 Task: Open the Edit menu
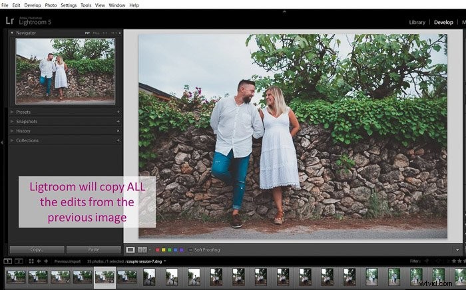(17, 5)
